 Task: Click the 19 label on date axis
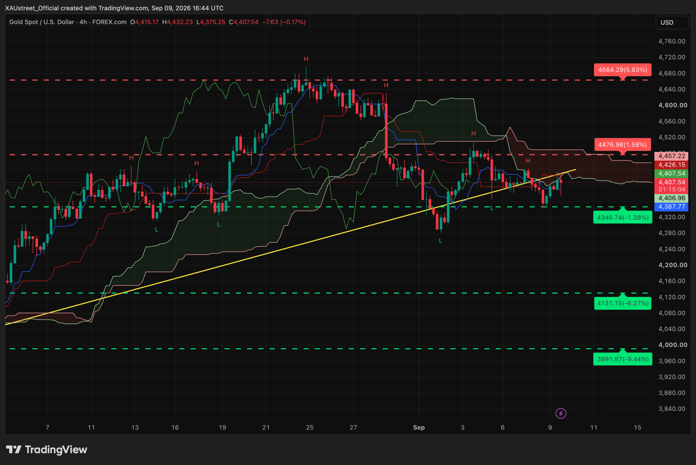coord(222,427)
